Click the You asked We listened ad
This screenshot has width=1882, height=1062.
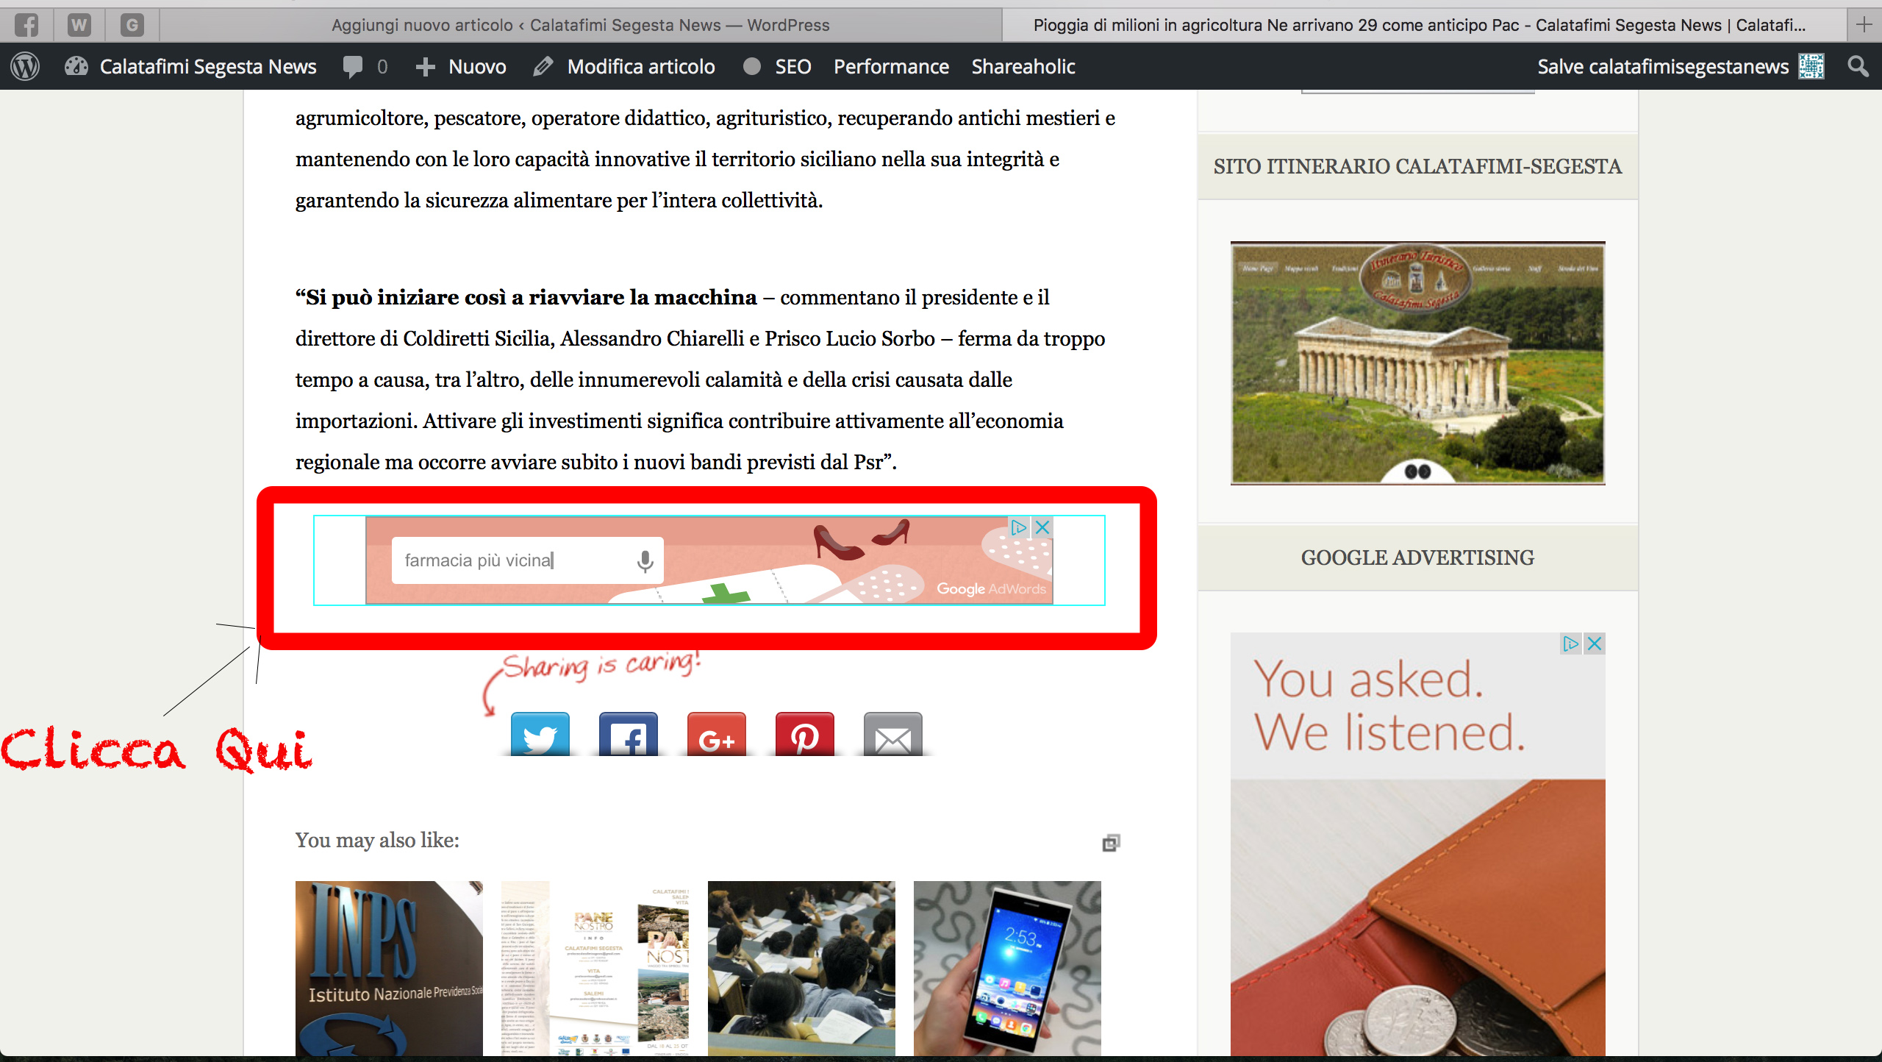(1417, 846)
